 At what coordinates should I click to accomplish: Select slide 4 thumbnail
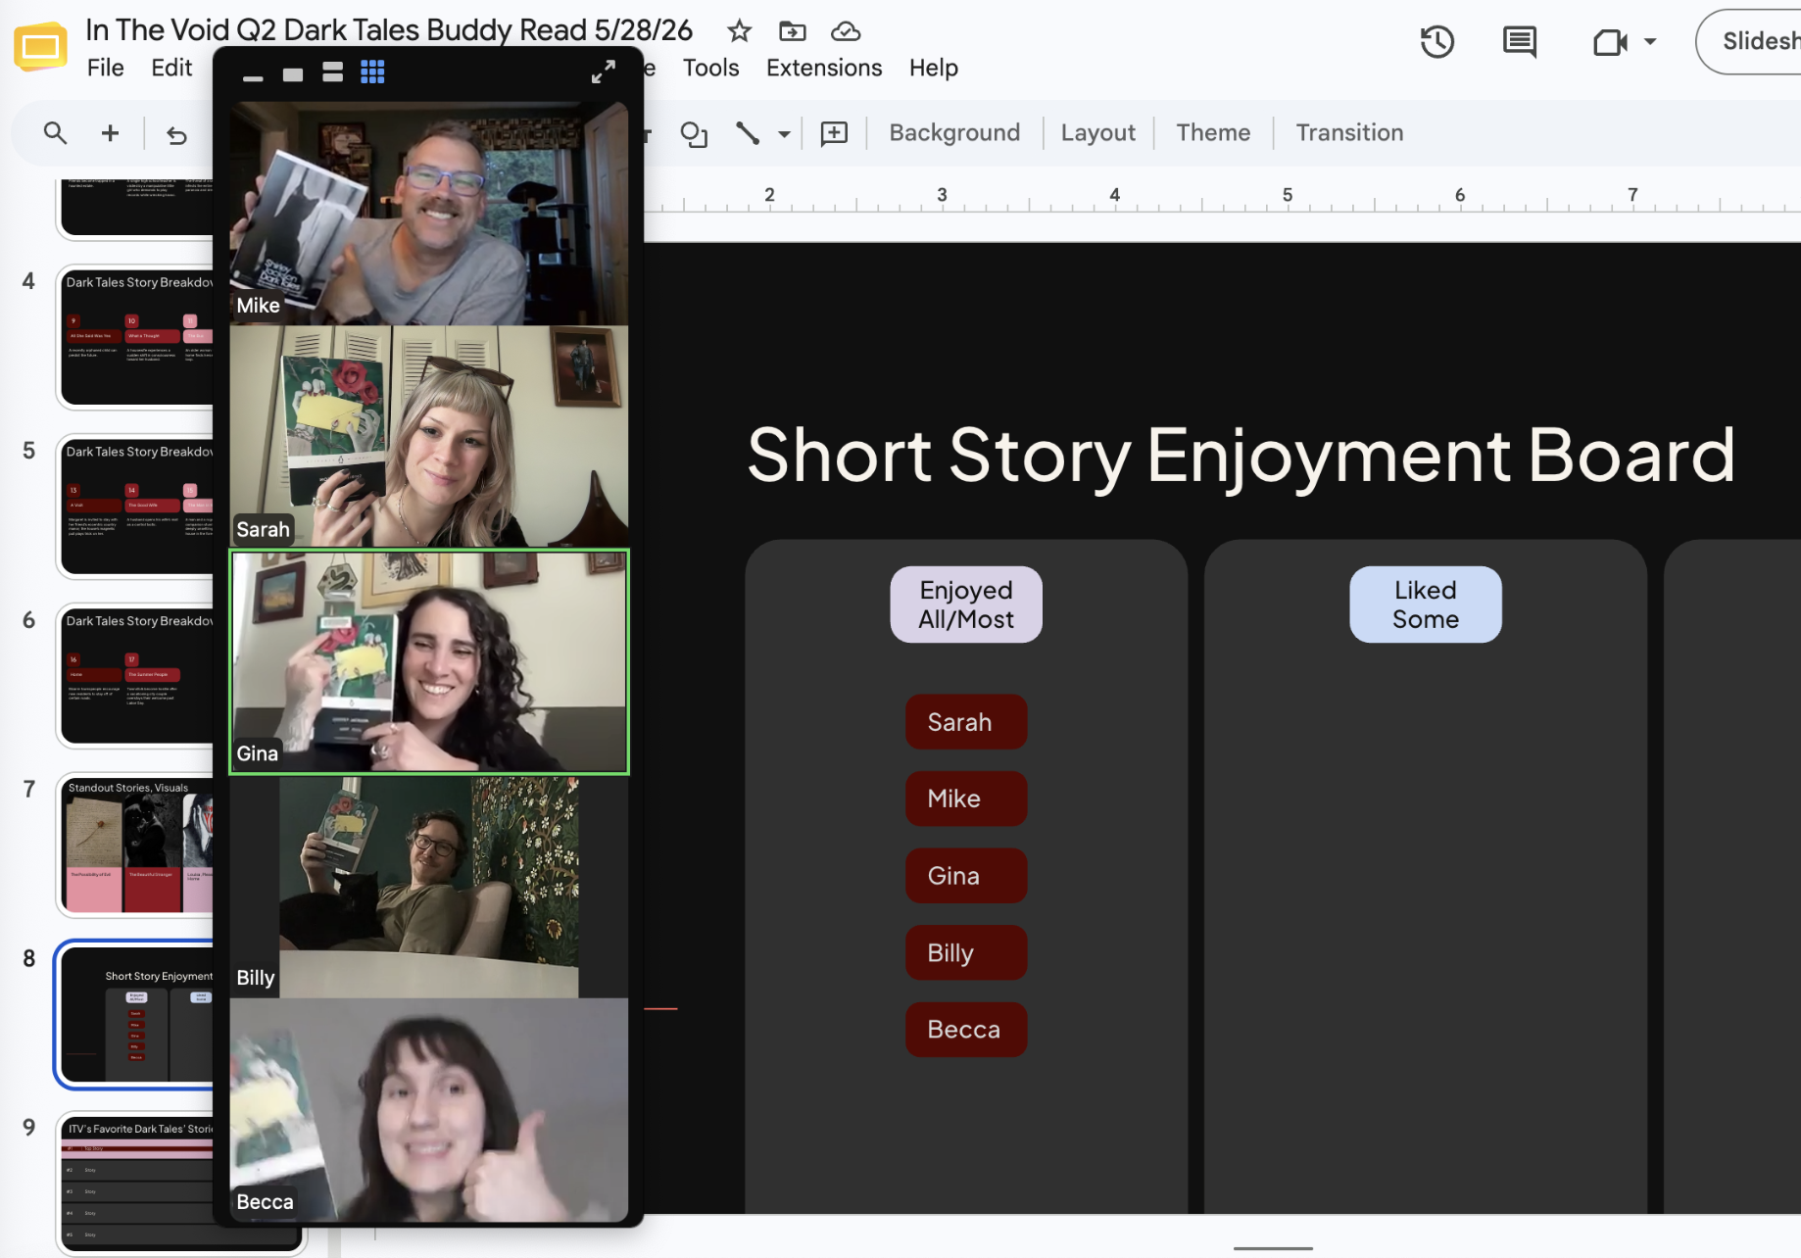[x=136, y=337]
